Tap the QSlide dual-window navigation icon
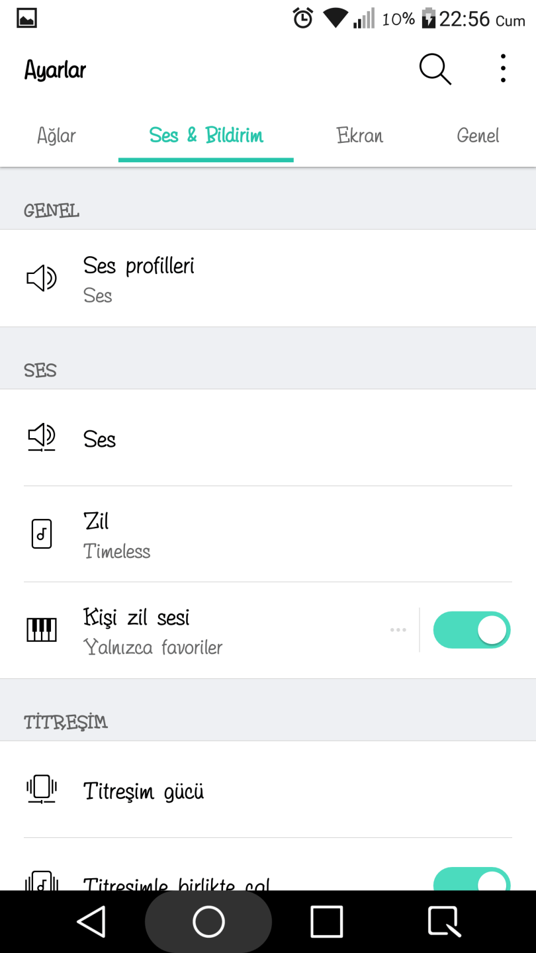The image size is (536, 953). tap(444, 922)
